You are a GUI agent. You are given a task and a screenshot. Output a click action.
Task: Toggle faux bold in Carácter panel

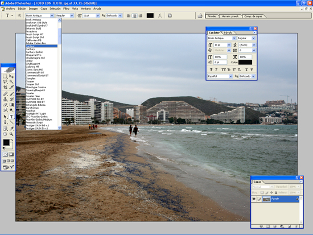pos(211,69)
